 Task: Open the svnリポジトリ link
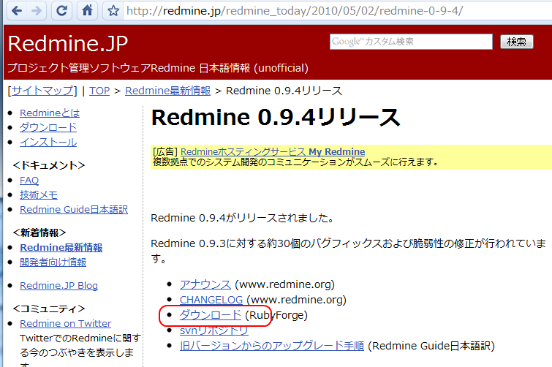click(214, 330)
